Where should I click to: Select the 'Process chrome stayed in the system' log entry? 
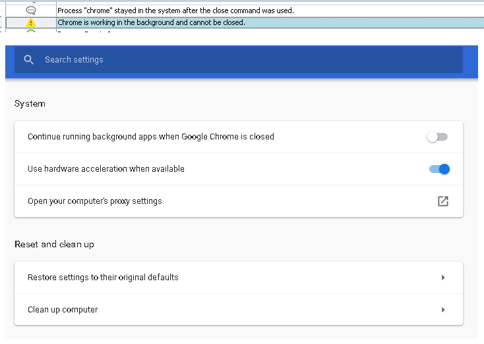click(x=175, y=11)
